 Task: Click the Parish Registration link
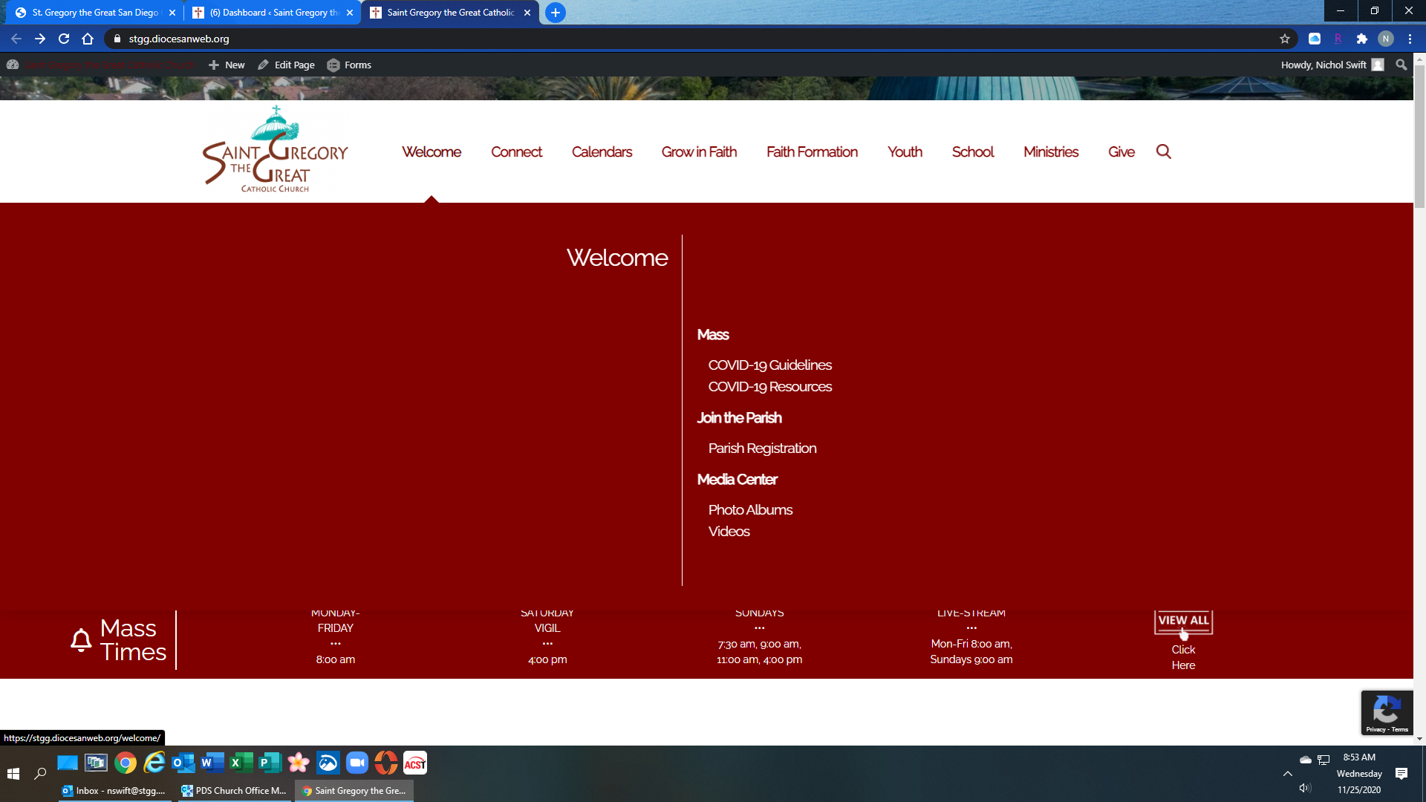pos(762,448)
